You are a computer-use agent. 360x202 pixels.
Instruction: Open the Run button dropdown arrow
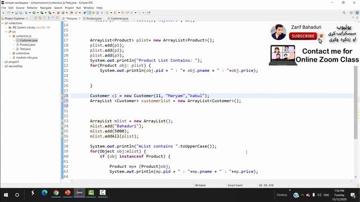[38, 13]
